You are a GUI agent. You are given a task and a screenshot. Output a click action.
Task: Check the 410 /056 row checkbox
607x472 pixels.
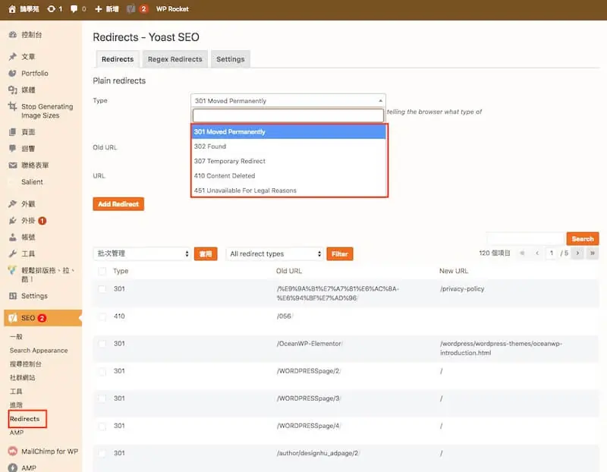click(102, 316)
